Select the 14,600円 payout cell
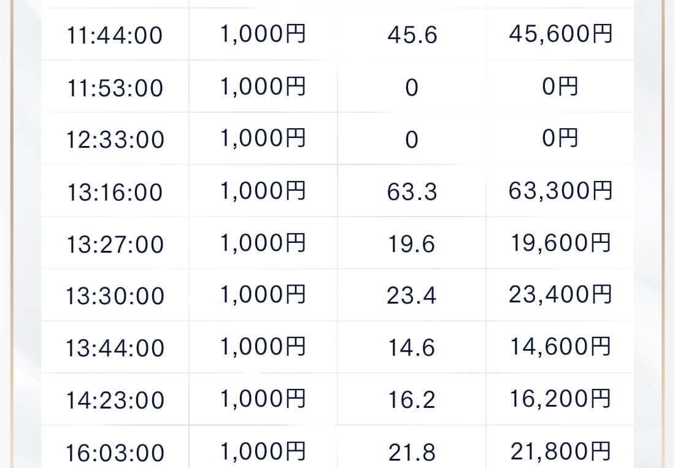 560,347
